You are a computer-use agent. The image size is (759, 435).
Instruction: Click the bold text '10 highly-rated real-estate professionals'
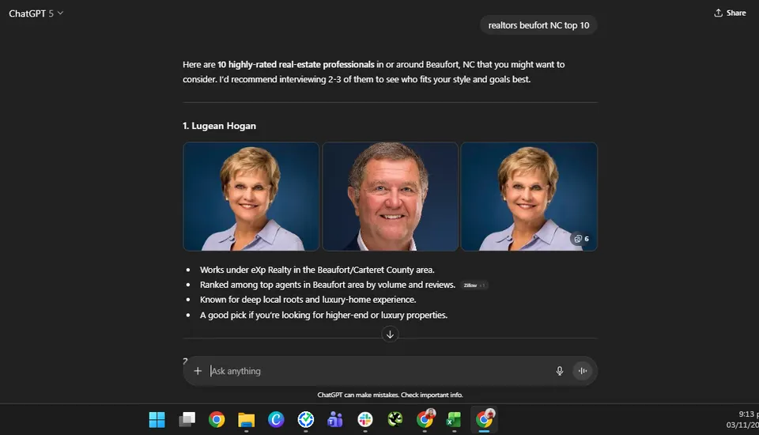pyautogui.click(x=296, y=64)
